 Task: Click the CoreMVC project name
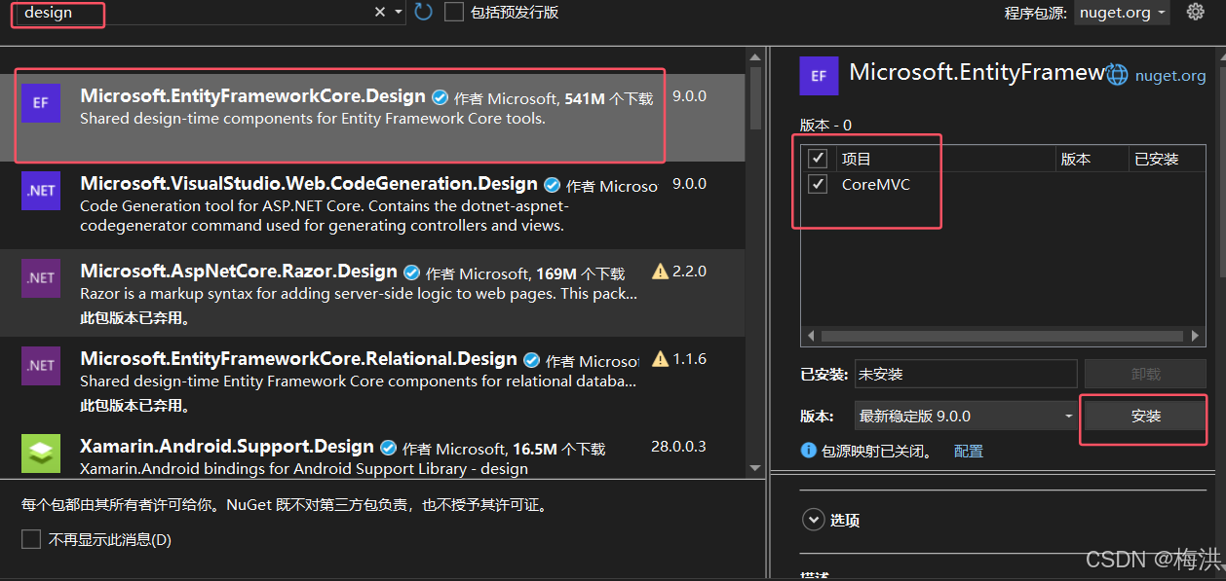pos(876,184)
